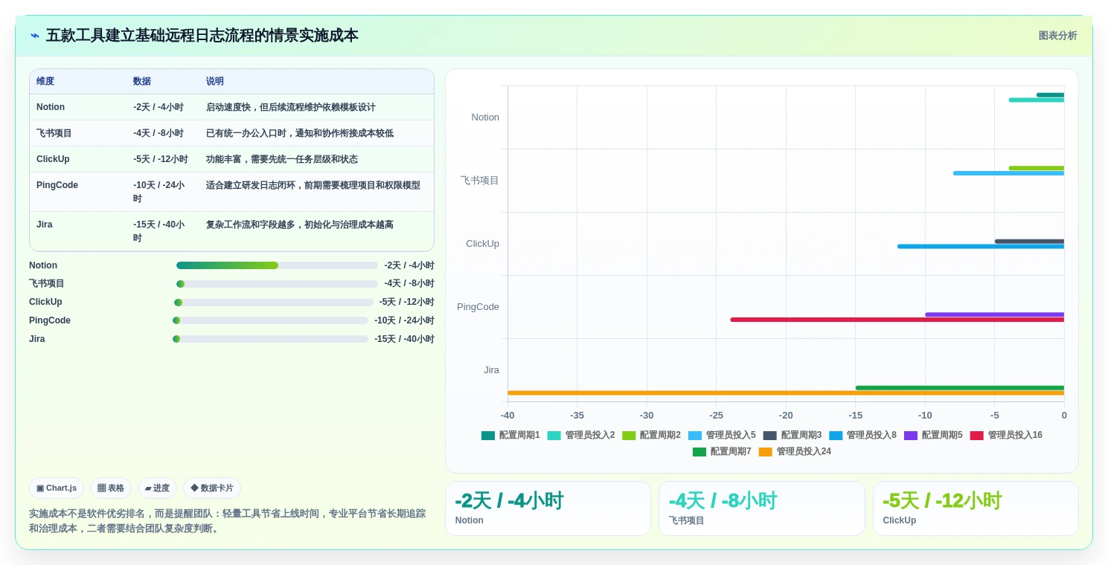Viewport: 1108px width, 565px height.
Task: Toggle the 管理员投入8 legend entry
Action: tap(862, 436)
